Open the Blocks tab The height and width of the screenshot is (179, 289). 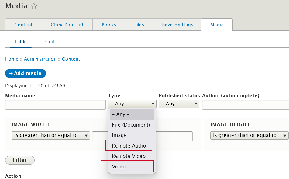click(108, 25)
